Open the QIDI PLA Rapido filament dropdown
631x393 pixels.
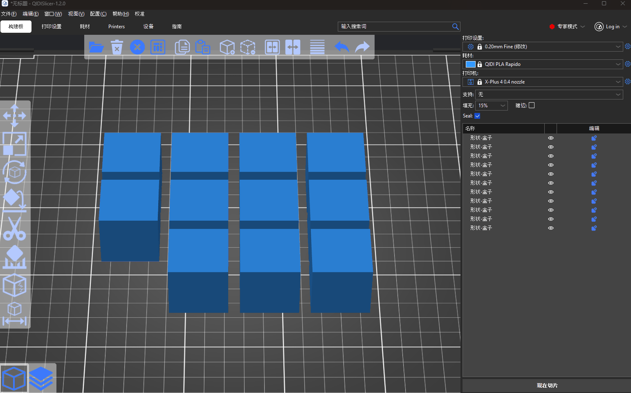pyautogui.click(x=543, y=64)
